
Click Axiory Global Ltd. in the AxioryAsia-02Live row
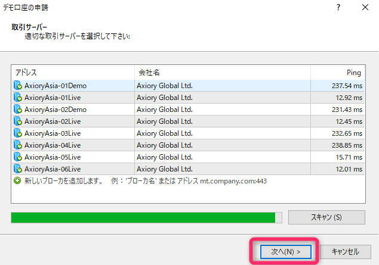(x=165, y=121)
